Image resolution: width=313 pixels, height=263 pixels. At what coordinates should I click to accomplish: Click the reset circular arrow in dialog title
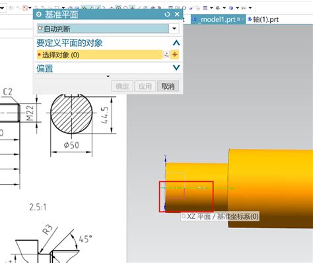point(167,15)
